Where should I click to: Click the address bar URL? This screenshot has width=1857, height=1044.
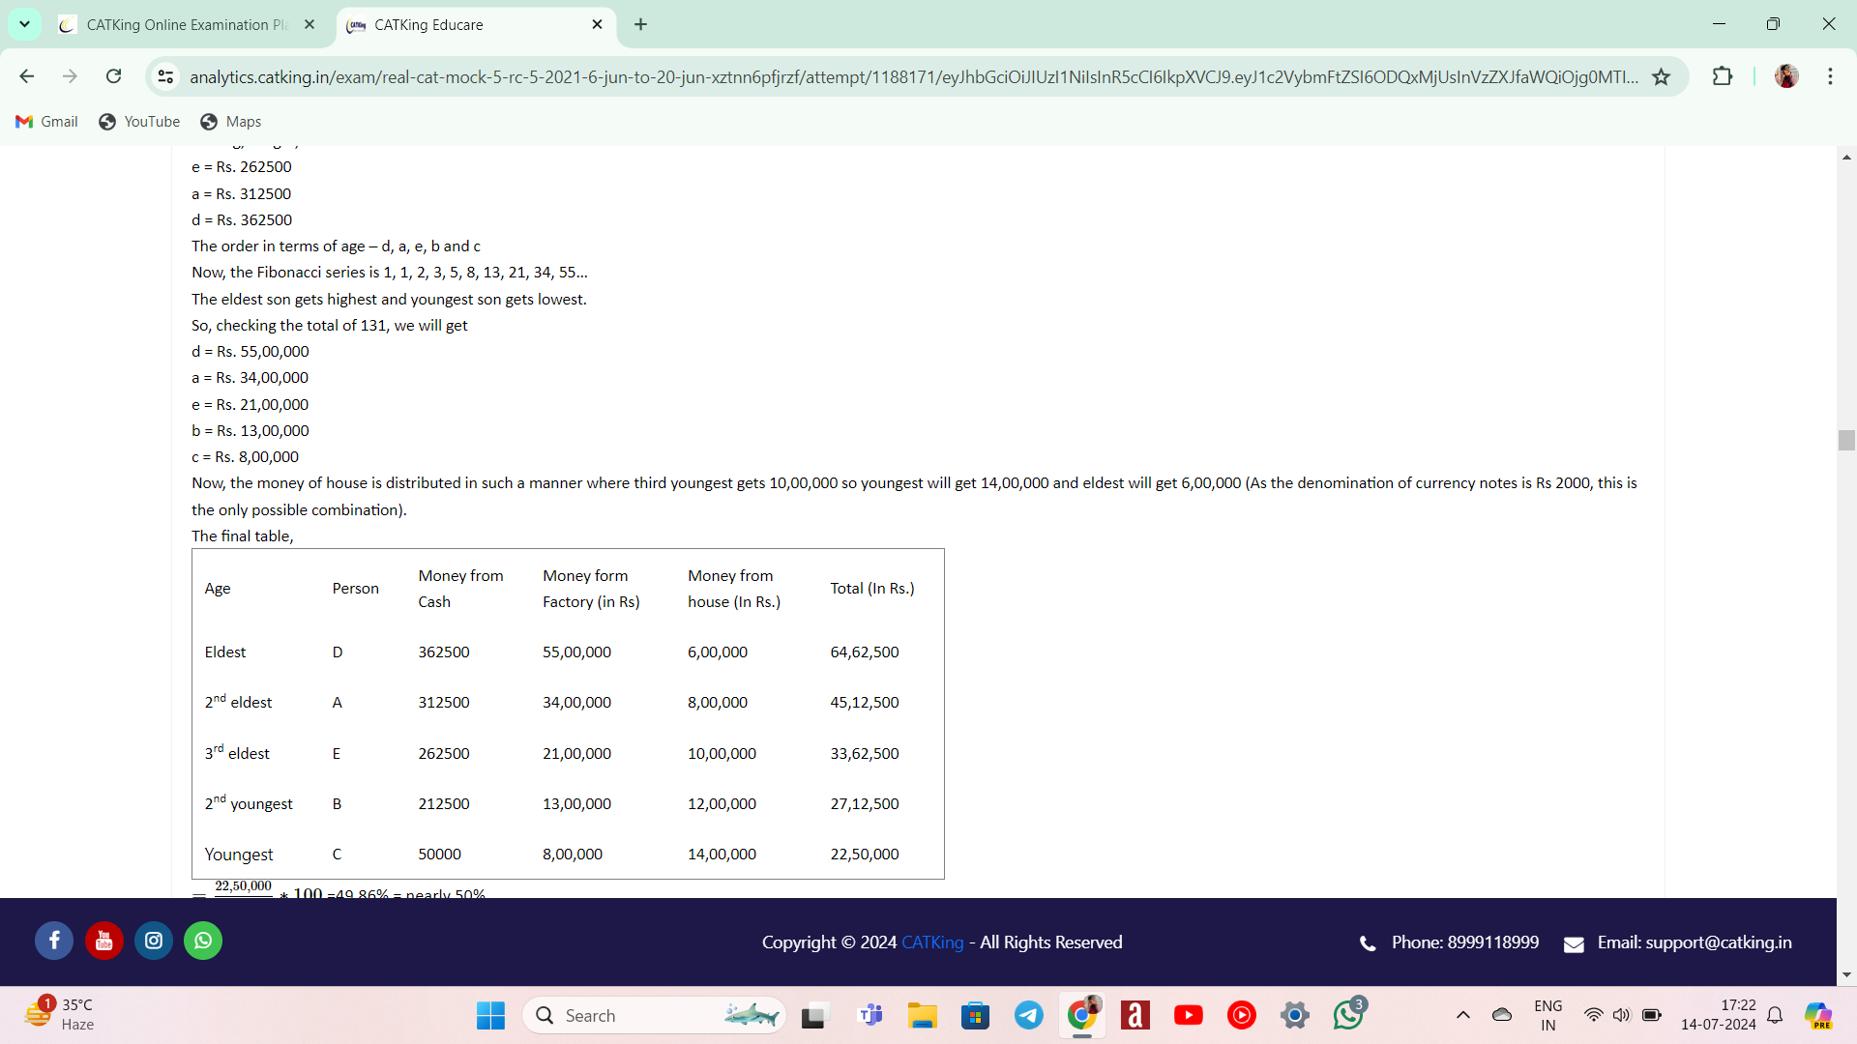[x=913, y=76]
